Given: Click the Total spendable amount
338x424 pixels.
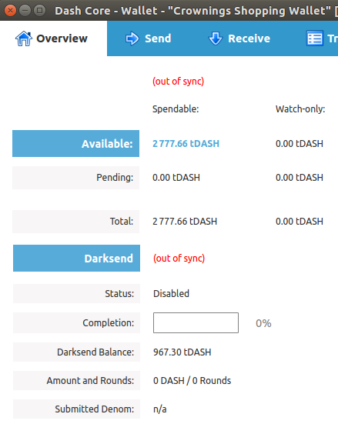Looking at the screenshot, I should click(x=185, y=222).
